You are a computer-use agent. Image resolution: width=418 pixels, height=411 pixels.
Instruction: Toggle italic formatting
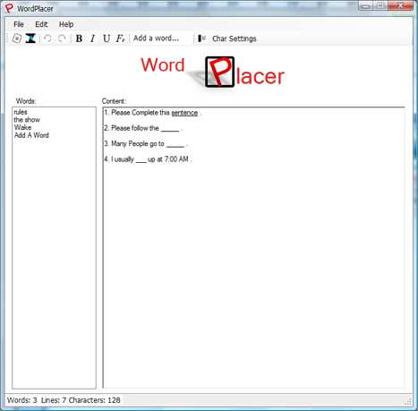[x=93, y=39]
